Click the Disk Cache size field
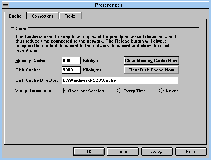This screenshot has height=160, width=211. (71, 70)
